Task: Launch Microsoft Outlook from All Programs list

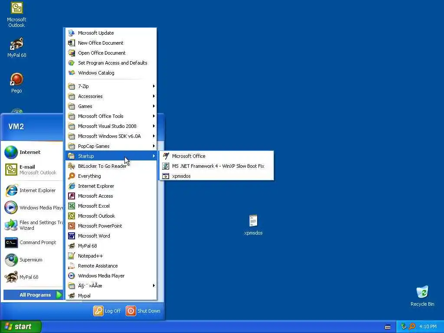Action: point(111,216)
